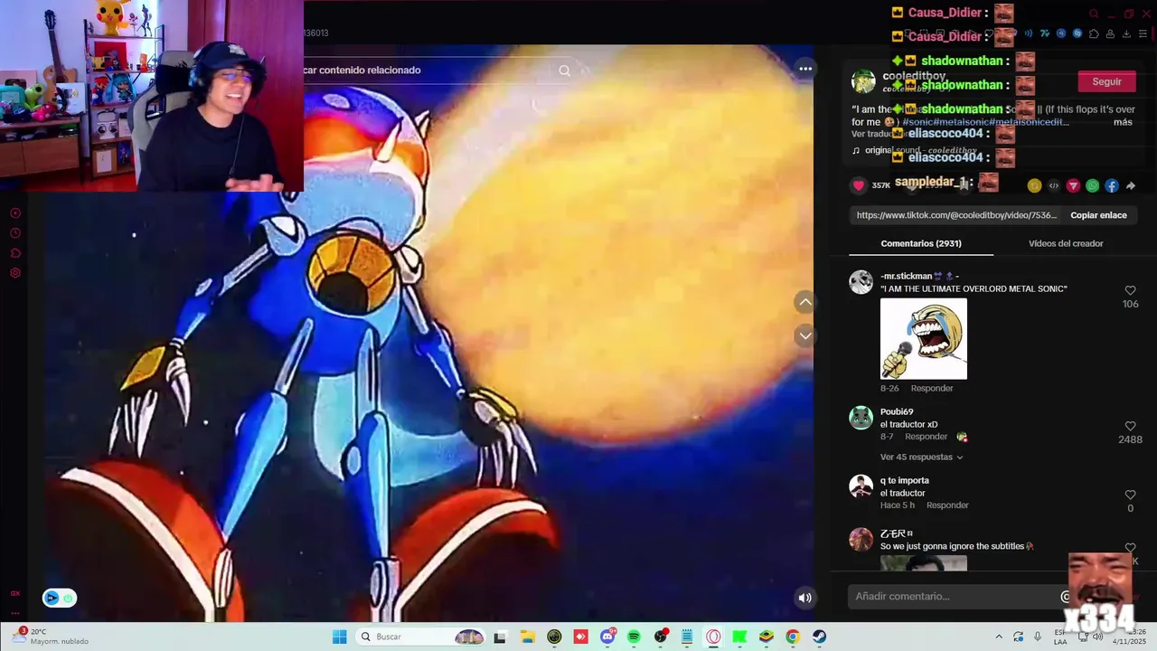Open the crying meme image in -mr.stickman comment
This screenshot has width=1157, height=651.
coord(923,338)
